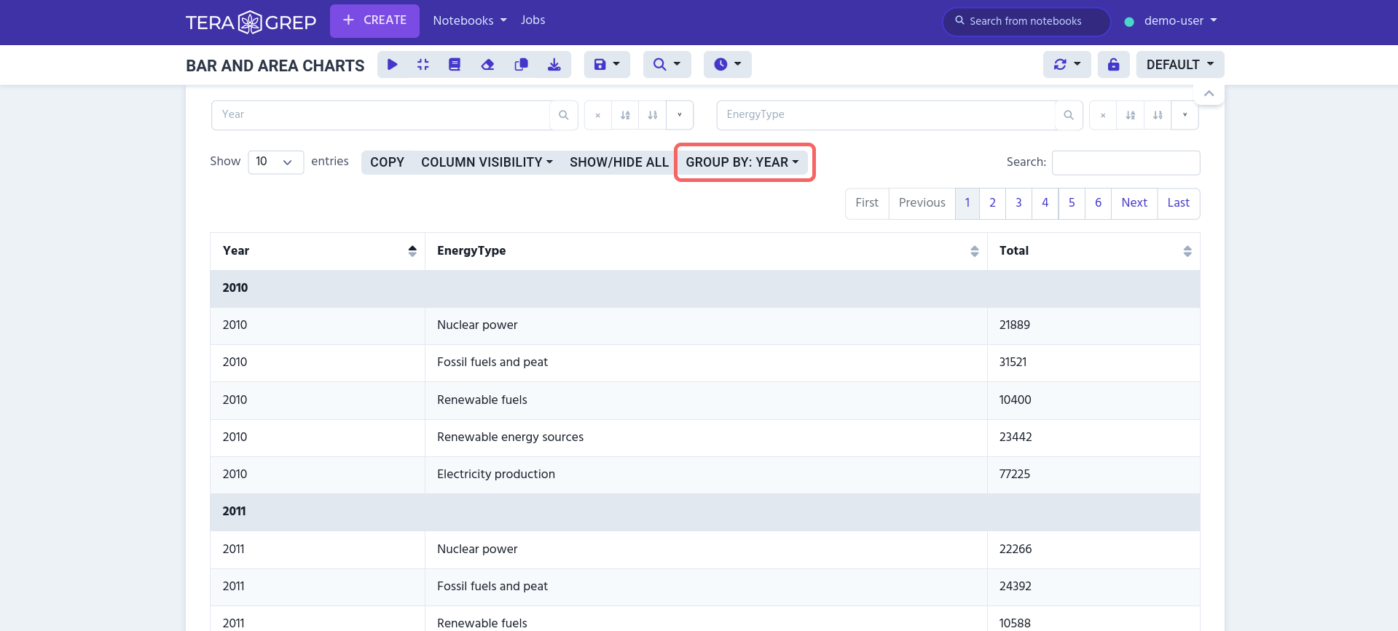Go to the First page
Viewport: 1398px width, 631px height.
click(x=867, y=203)
